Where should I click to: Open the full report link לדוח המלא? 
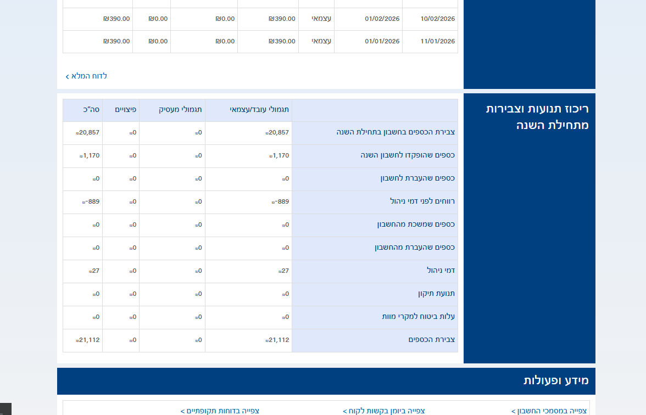[x=86, y=76]
